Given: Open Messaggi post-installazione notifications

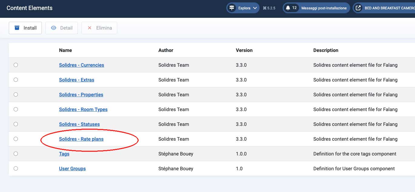Looking at the screenshot, I should click(x=324, y=8).
